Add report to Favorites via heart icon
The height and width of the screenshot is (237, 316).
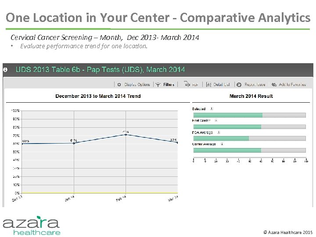274,85
